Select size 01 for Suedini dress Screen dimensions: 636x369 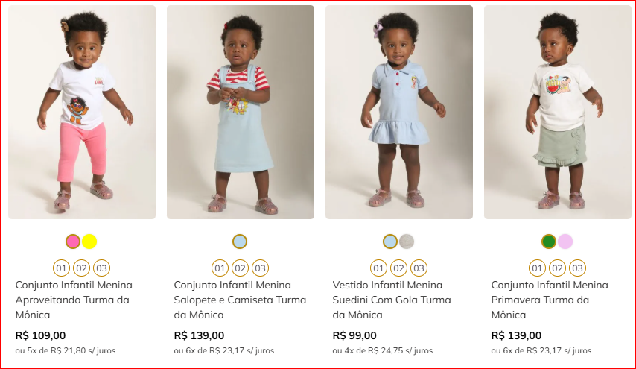tap(378, 268)
